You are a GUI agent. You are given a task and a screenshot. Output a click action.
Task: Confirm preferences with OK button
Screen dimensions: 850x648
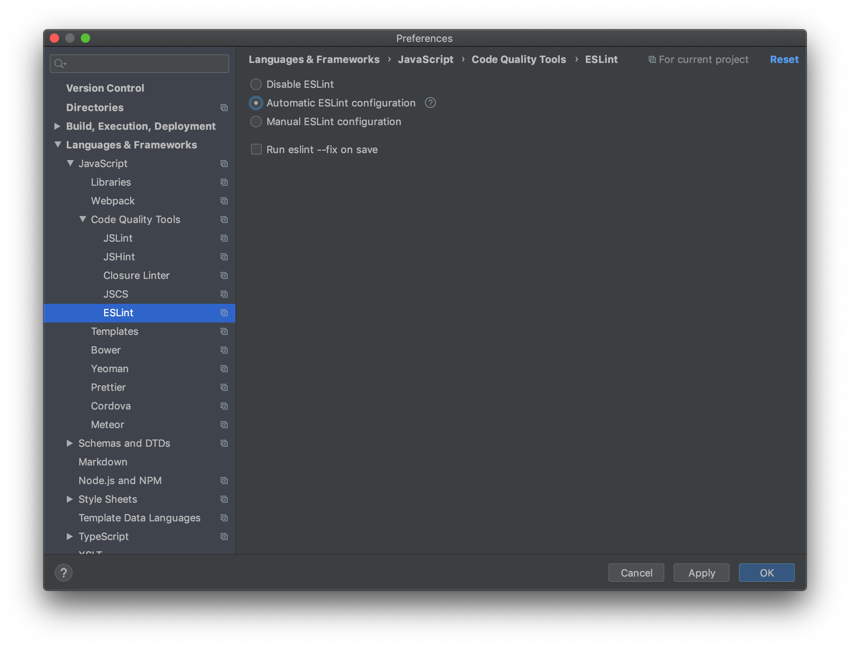(x=767, y=573)
